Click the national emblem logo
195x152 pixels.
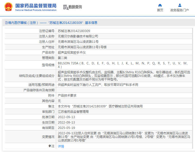pyautogui.click(x=9, y=7)
